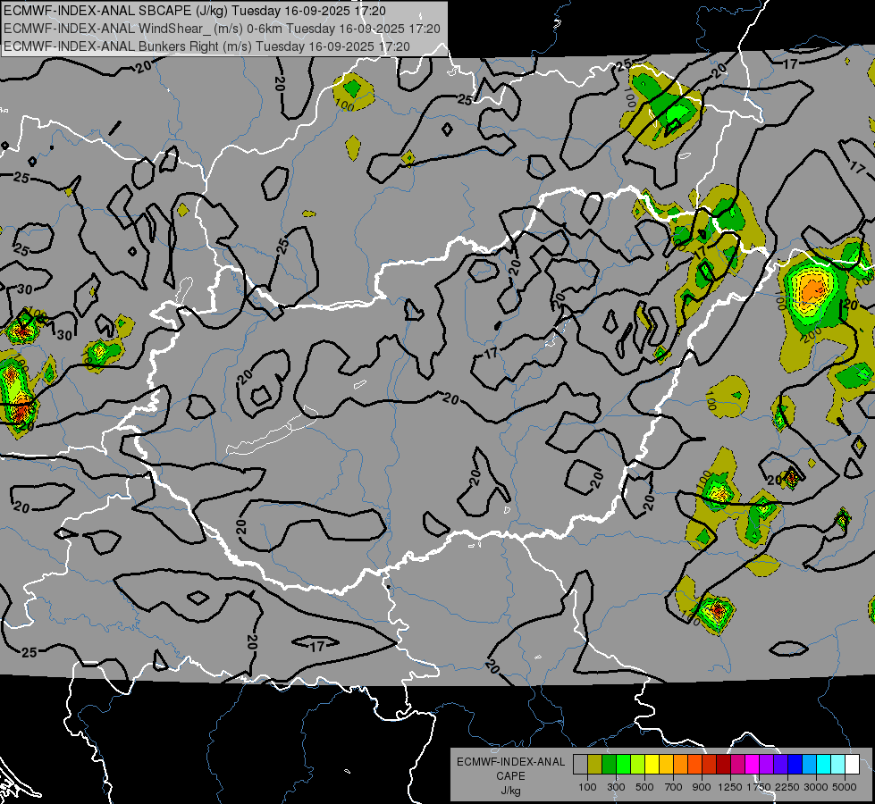Click the olive legend swatch after 100
Screen dimensions: 875x804
[595, 765]
